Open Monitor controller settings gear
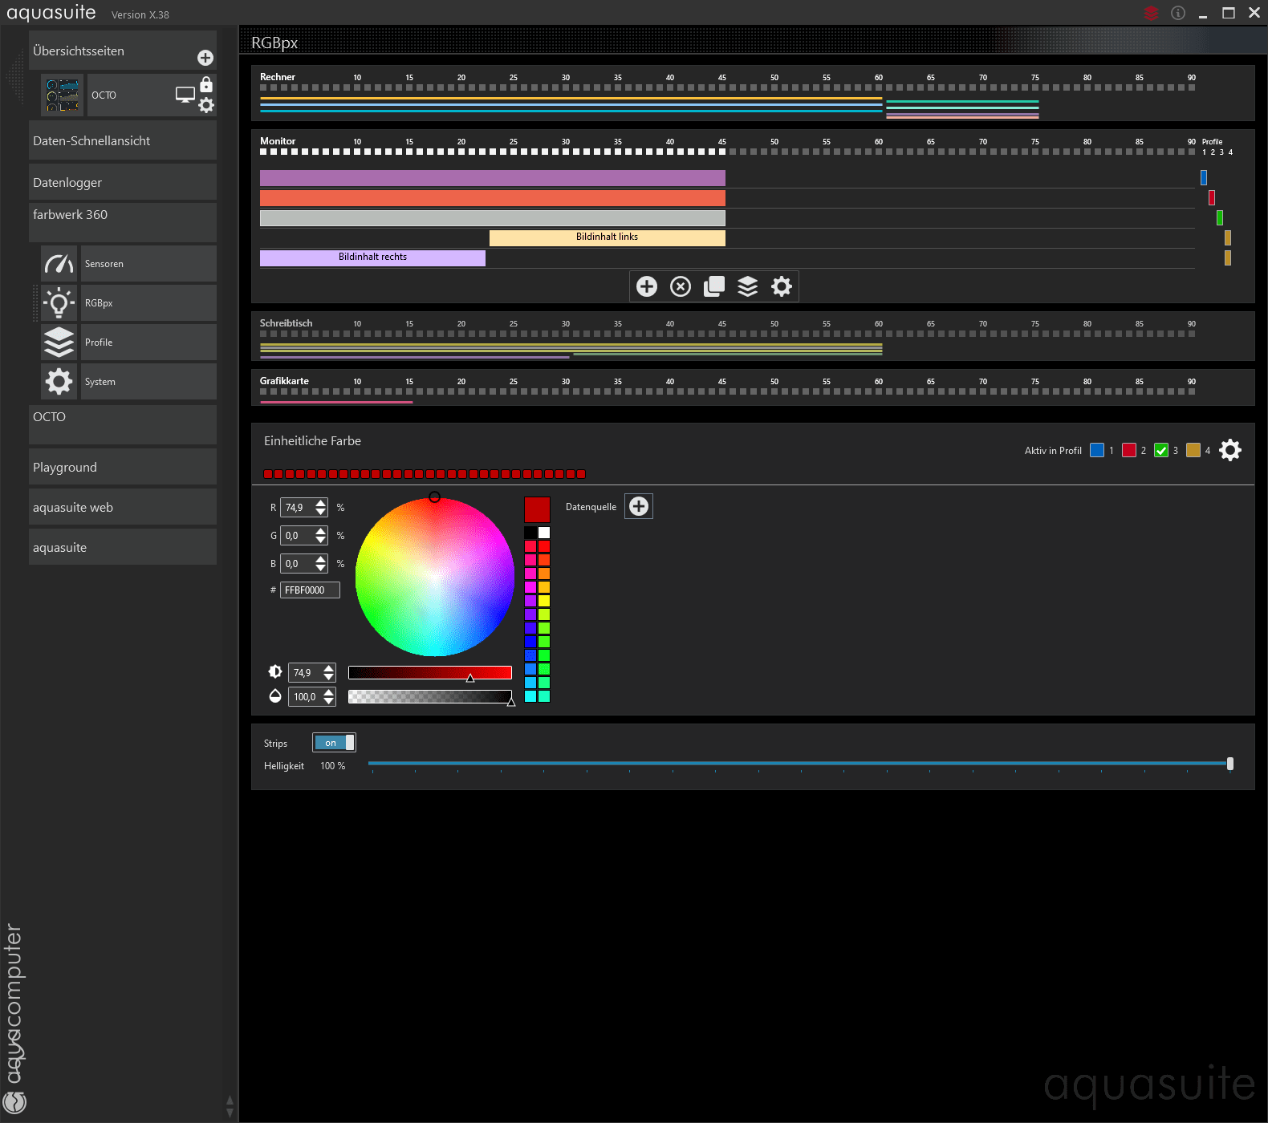1268x1123 pixels. pos(782,286)
